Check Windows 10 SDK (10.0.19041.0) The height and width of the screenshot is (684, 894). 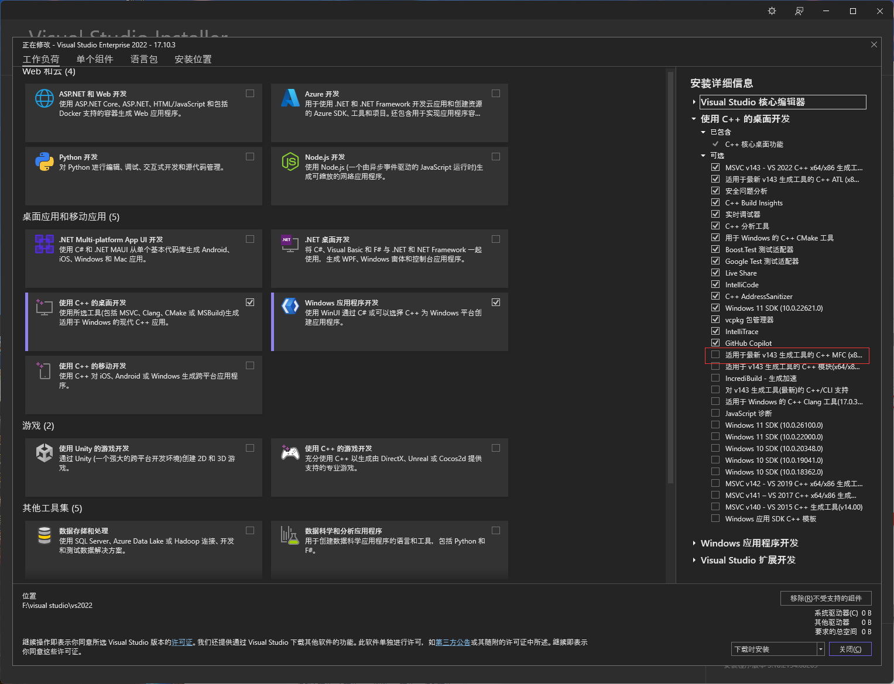pyautogui.click(x=715, y=460)
